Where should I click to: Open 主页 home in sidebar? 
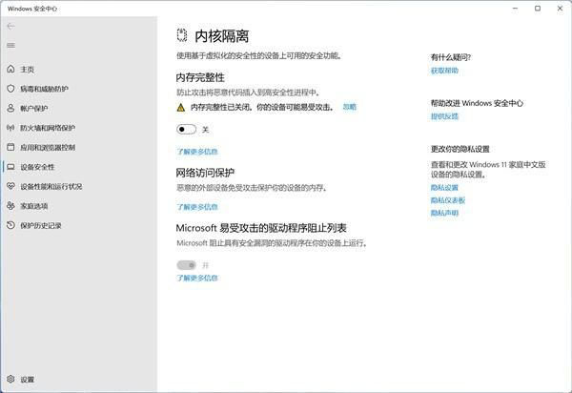pyautogui.click(x=27, y=70)
